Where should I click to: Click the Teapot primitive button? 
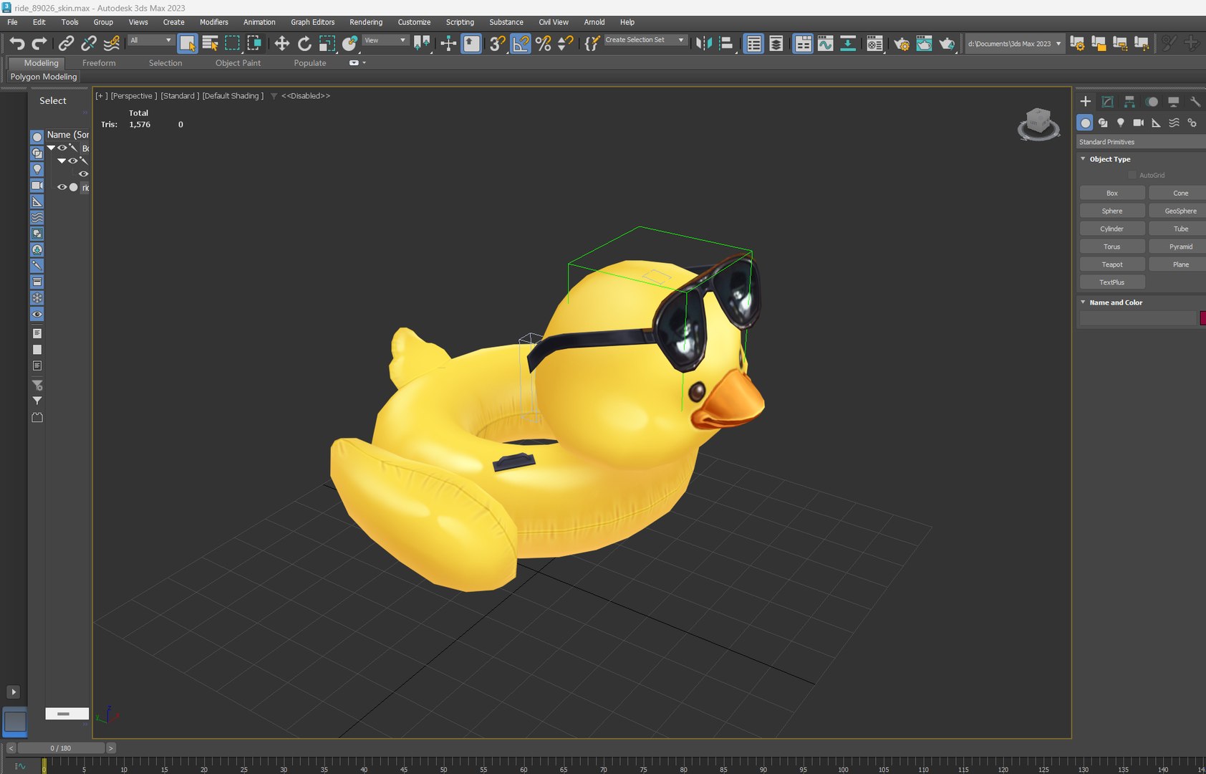[1112, 264]
